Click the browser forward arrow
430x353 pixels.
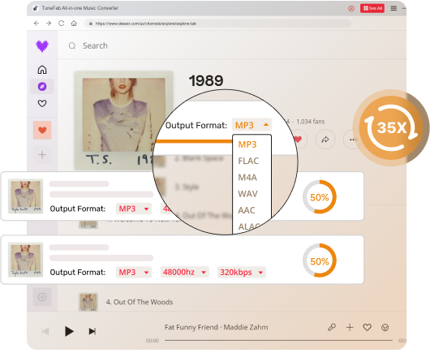pyautogui.click(x=49, y=24)
